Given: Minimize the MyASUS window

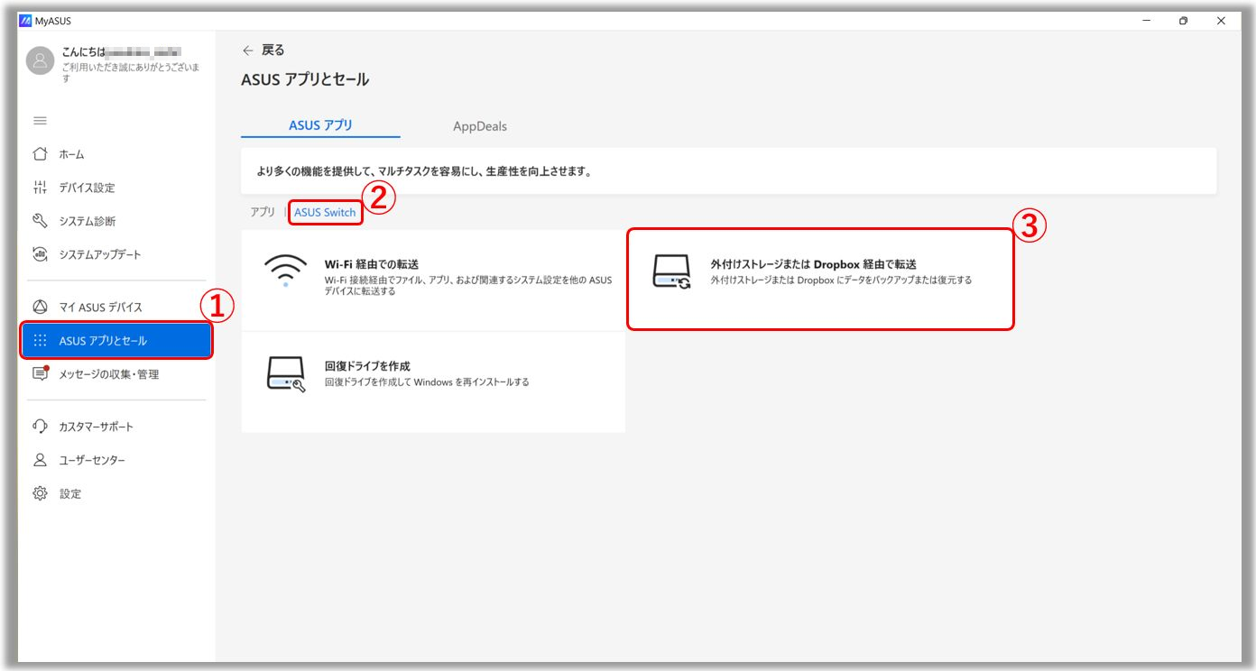Looking at the screenshot, I should [1146, 21].
